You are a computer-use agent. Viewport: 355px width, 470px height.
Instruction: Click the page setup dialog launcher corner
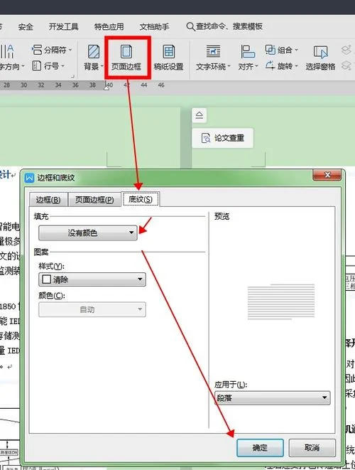click(x=72, y=76)
